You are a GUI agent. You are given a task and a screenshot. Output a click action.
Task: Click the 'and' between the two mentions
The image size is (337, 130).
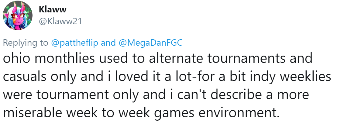[108, 43]
